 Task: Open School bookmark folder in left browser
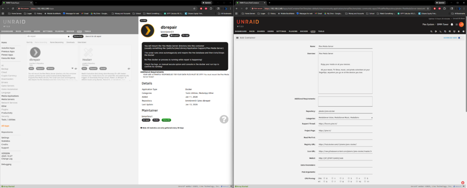tap(137, 14)
